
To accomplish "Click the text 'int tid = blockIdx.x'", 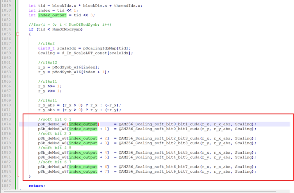I will (68, 5).
